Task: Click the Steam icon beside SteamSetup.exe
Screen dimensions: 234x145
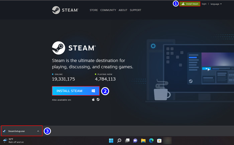Action: point(4,131)
